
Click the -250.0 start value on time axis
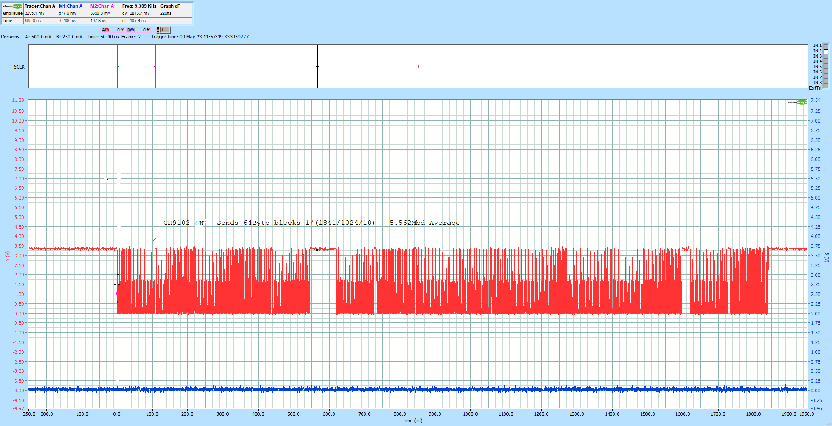click(28, 414)
